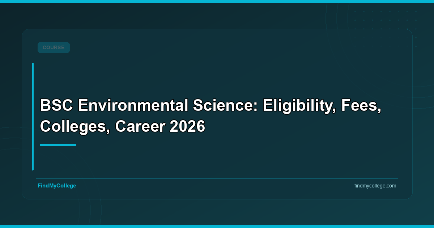The height and width of the screenshot is (228, 434).
Task: Click the letter "F" in the FindMyCollege logo
Action: 39,186
